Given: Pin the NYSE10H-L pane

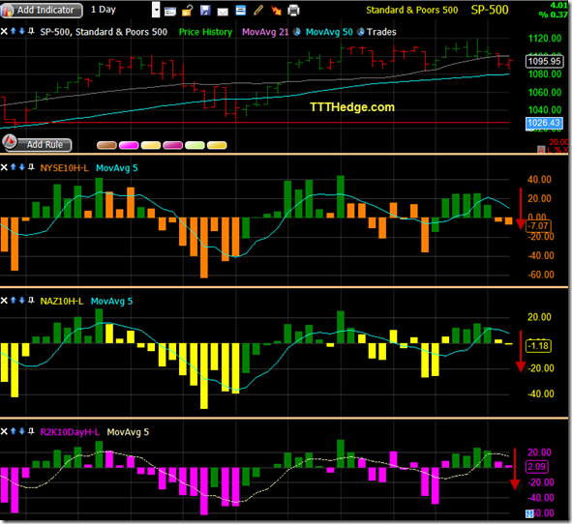Looking at the screenshot, I should pyautogui.click(x=31, y=167).
